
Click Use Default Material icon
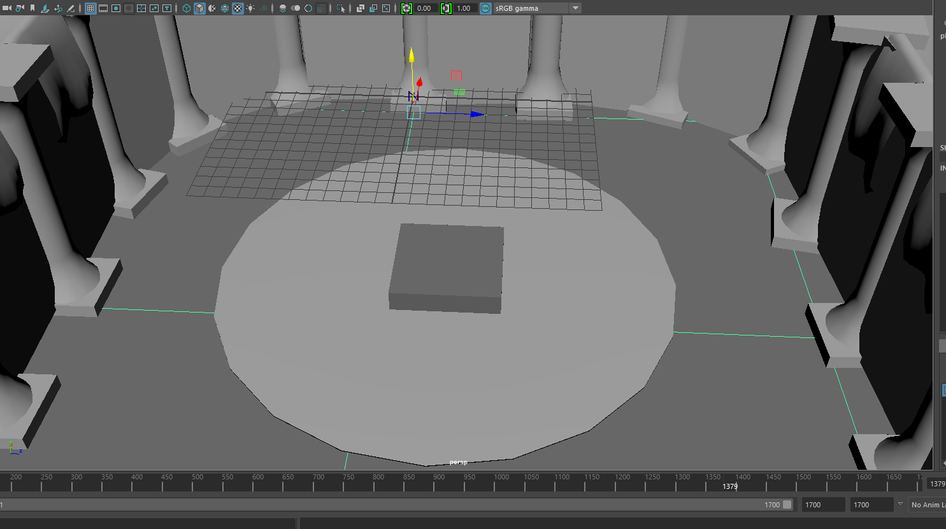tap(212, 8)
